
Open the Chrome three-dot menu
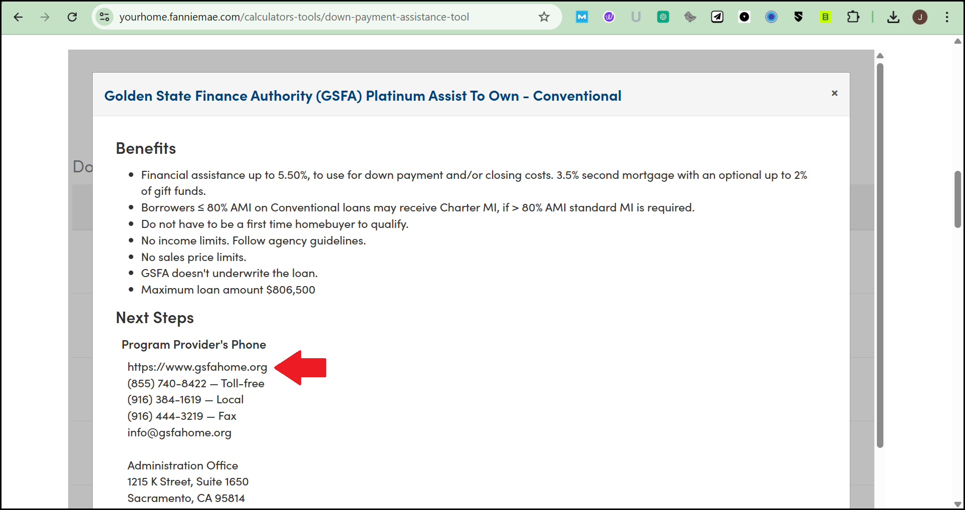click(x=947, y=17)
